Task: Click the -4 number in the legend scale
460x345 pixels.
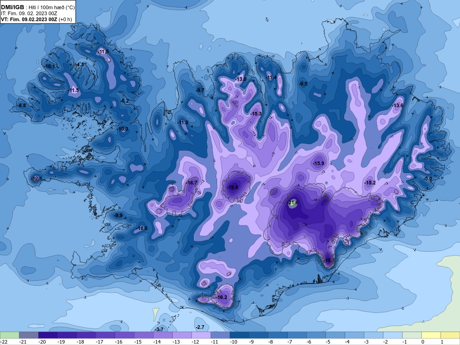Action: [347, 342]
